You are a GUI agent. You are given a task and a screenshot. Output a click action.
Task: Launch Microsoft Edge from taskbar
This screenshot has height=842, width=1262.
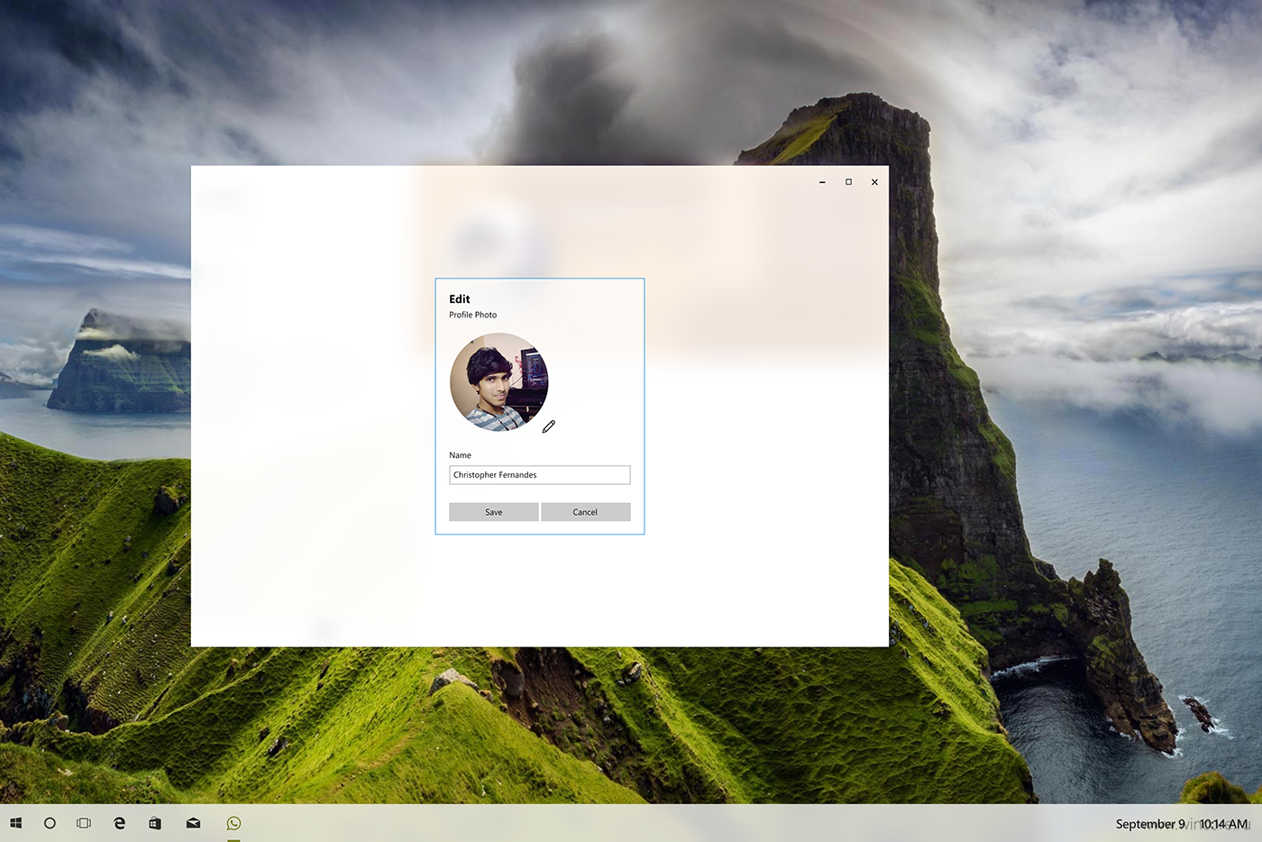point(119,823)
